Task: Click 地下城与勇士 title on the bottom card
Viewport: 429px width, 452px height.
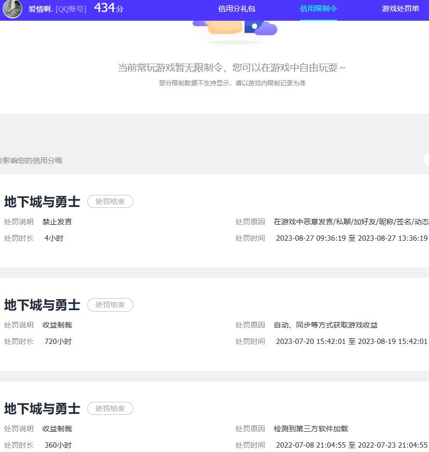Action: click(x=42, y=409)
